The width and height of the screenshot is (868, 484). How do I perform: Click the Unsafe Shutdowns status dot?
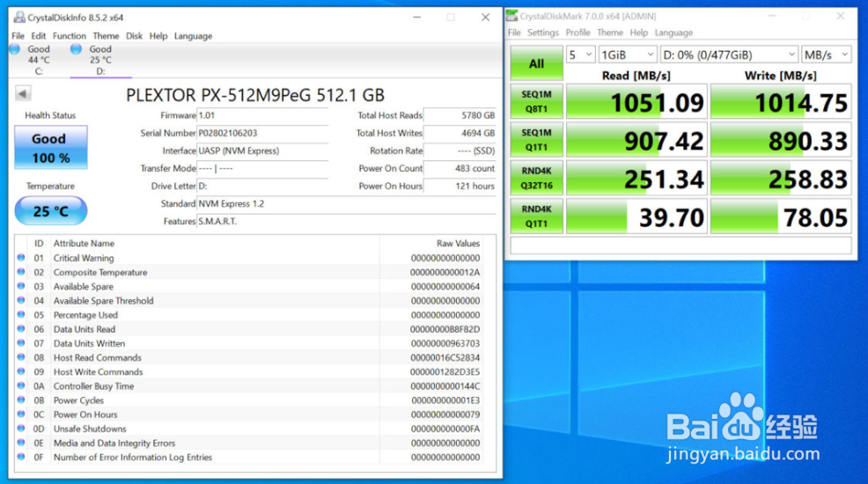click(x=21, y=429)
